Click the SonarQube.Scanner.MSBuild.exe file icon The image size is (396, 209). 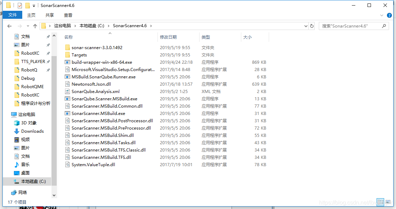tap(67, 99)
